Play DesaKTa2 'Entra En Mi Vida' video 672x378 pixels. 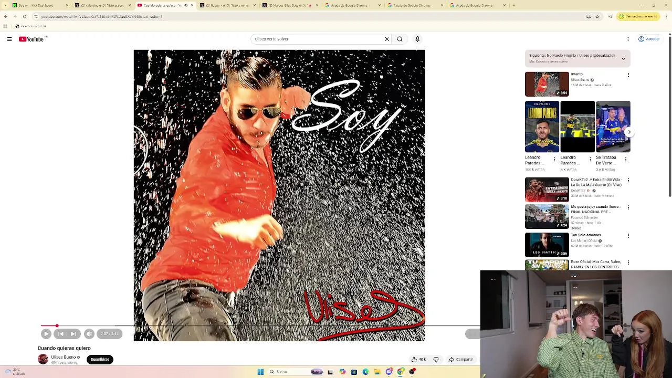[x=547, y=190]
